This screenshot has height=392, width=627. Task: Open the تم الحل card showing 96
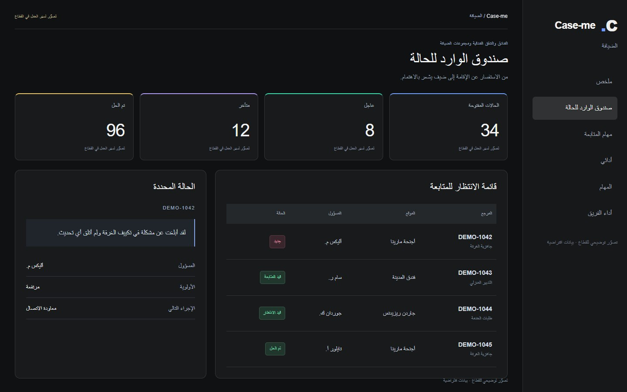[74, 127]
